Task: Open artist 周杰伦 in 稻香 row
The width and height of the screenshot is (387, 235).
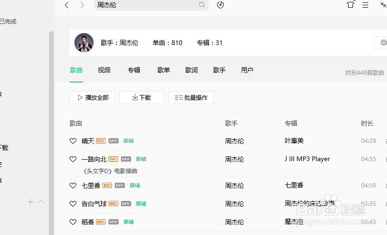Action: tap(234, 222)
